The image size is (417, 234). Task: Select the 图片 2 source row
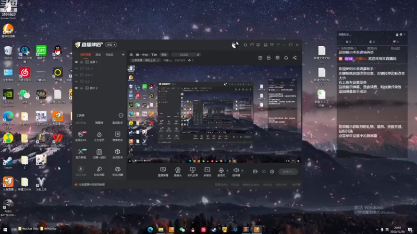pyautogui.click(x=99, y=88)
